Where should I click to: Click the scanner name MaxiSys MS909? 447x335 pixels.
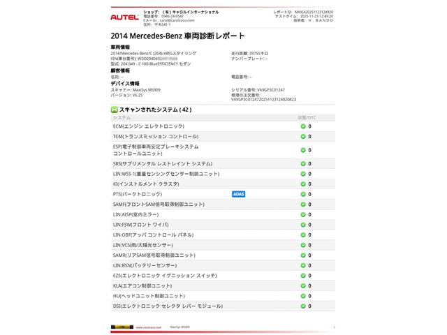pos(147,90)
